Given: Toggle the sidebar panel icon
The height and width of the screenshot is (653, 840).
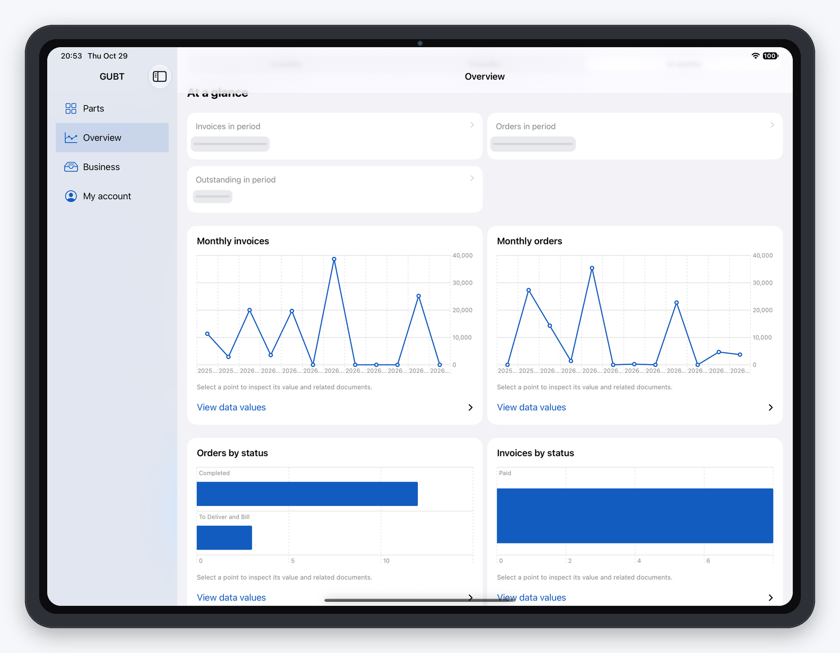Looking at the screenshot, I should (x=160, y=77).
